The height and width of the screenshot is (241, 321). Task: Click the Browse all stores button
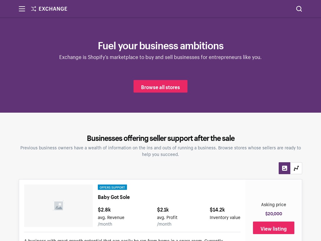tap(160, 86)
